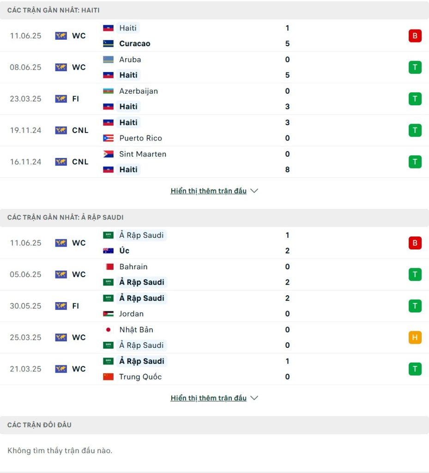The height and width of the screenshot is (473, 429).
Task: Click red B result badge for Haiti vs Curacao
Action: 415,36
